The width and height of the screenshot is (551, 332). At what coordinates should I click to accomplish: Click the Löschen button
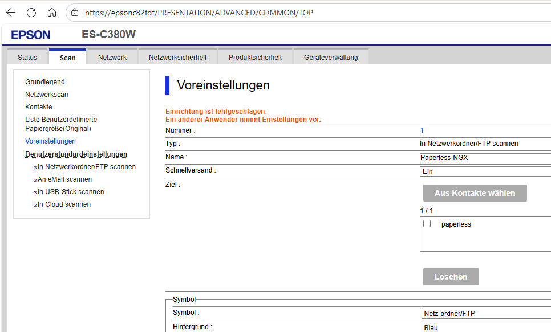(x=451, y=277)
